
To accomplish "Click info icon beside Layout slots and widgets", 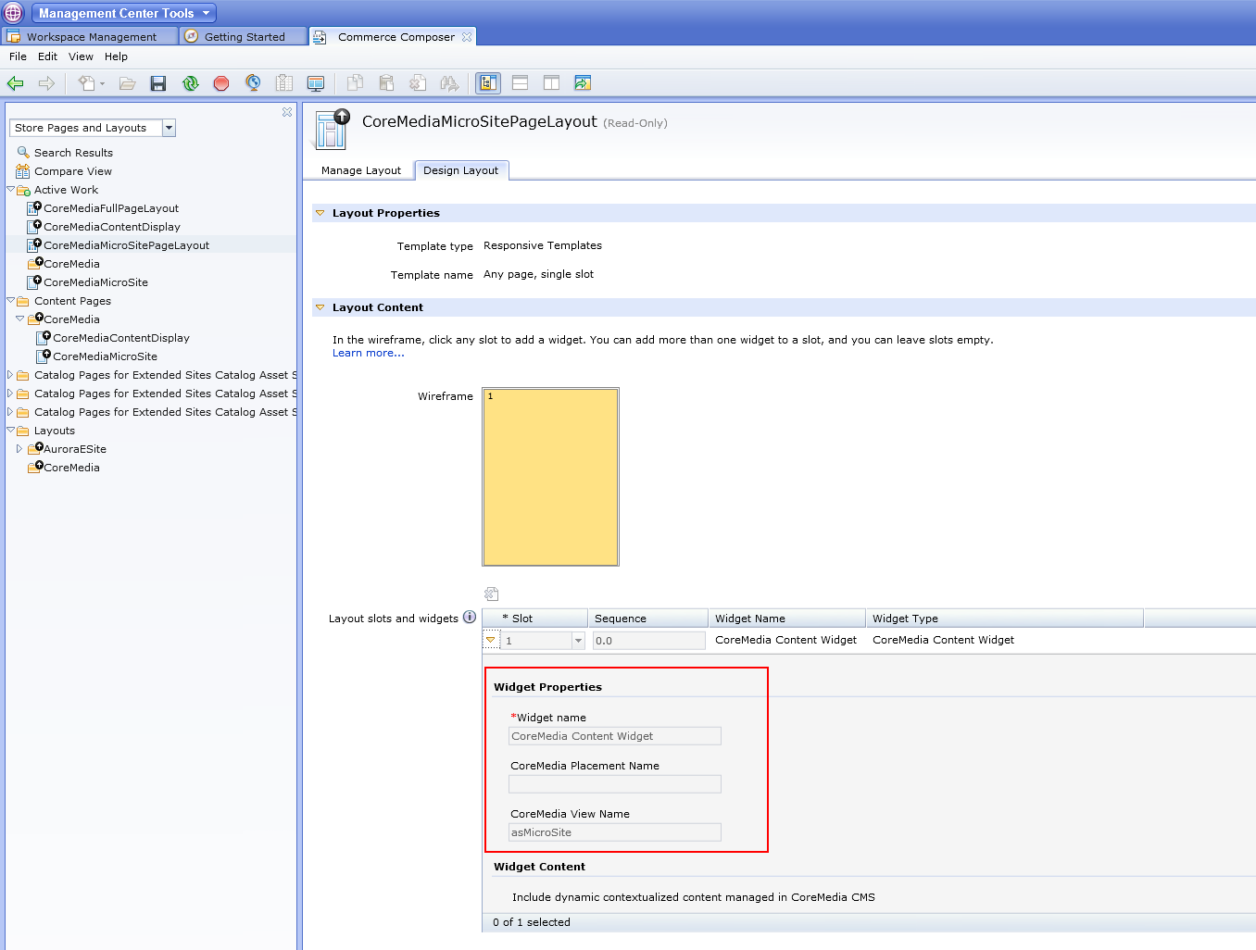I will 470,618.
